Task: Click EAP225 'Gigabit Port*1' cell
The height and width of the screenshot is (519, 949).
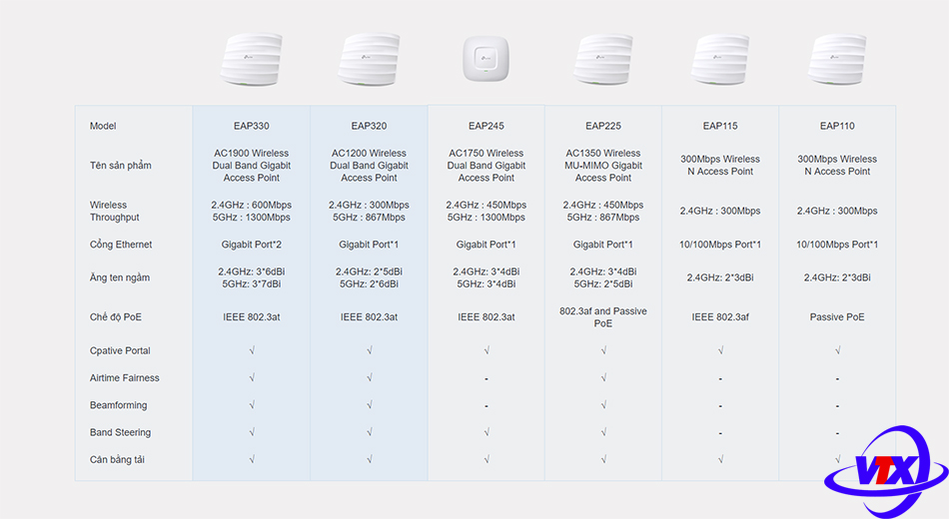Action: [602, 245]
